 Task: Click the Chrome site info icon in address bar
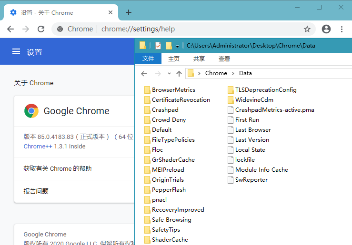click(60, 29)
